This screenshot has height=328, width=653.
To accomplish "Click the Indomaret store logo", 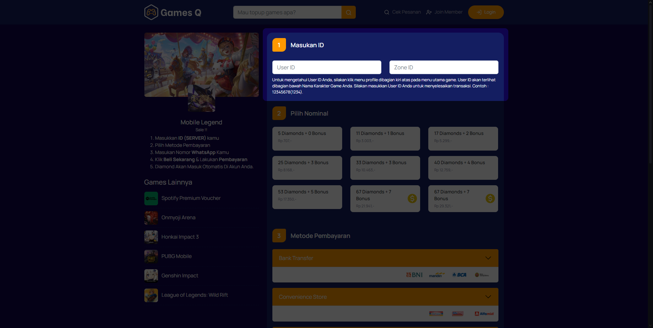I will click(x=436, y=314).
